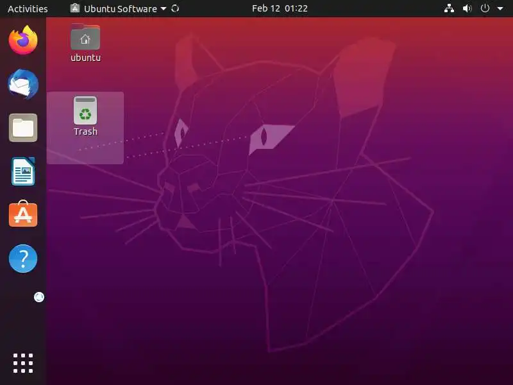Open Ubuntu Software from the dock
The width and height of the screenshot is (513, 385).
23,214
